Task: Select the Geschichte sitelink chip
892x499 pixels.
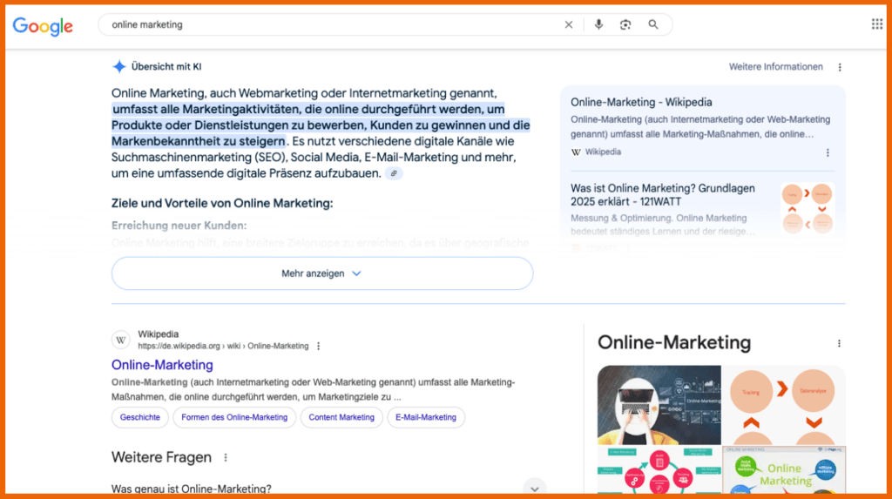Action: point(140,418)
